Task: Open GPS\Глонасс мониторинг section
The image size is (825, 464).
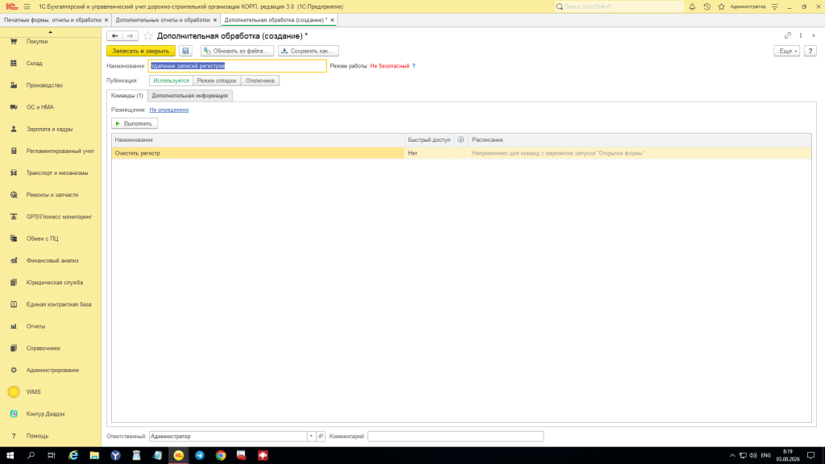Action: pos(59,217)
